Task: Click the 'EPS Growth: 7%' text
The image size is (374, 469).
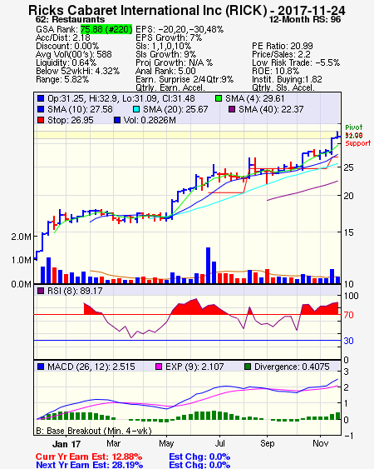Action: click(x=169, y=37)
